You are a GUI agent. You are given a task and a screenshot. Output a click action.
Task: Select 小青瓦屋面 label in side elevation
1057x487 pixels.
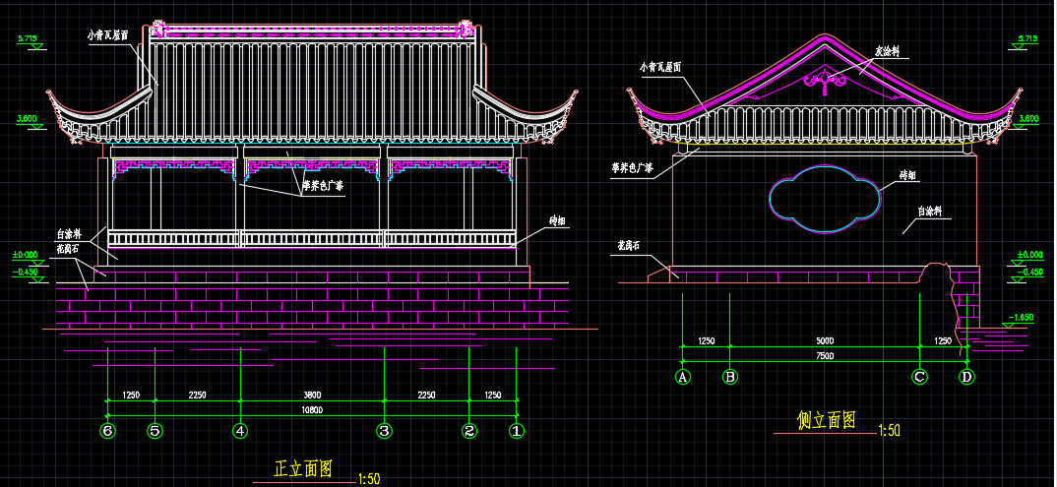(660, 67)
